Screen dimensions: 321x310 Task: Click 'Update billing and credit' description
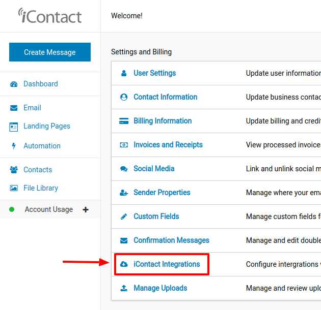point(283,121)
